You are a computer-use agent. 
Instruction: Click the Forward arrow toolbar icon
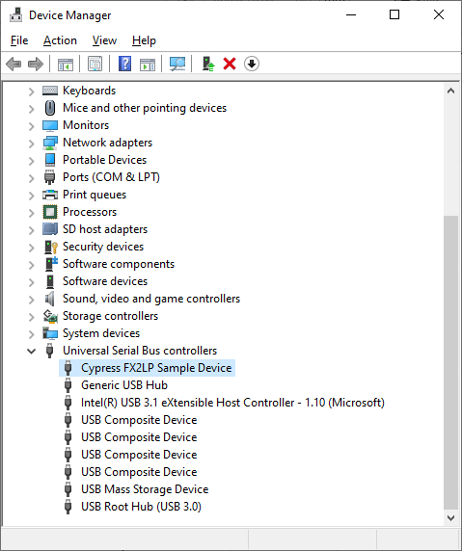[x=35, y=64]
